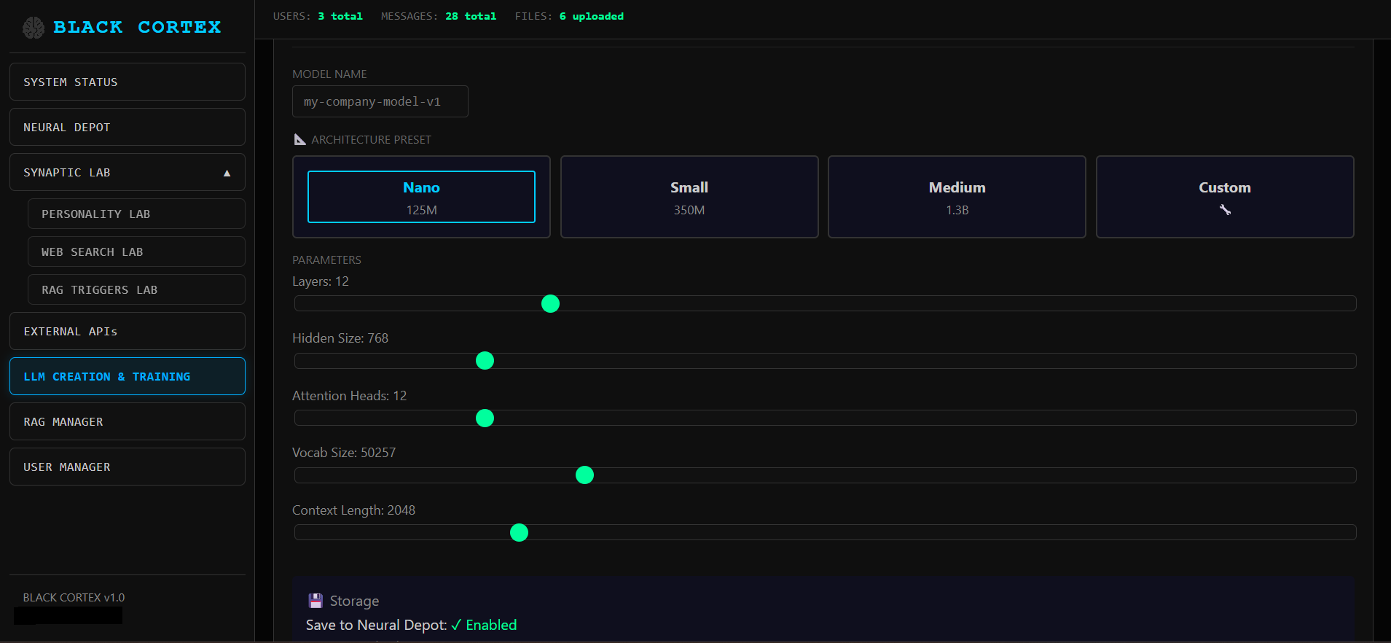Click the Vocab Size slider handle
The height and width of the screenshot is (643, 1391).
tap(584, 475)
